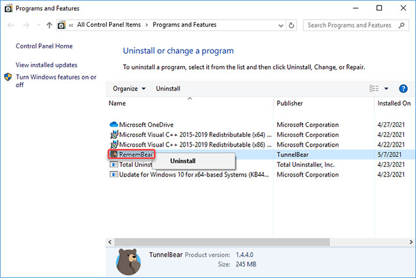Click TunnelBear publisher cell

tap(292, 155)
